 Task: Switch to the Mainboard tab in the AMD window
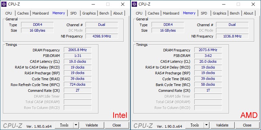(x=171, y=13)
